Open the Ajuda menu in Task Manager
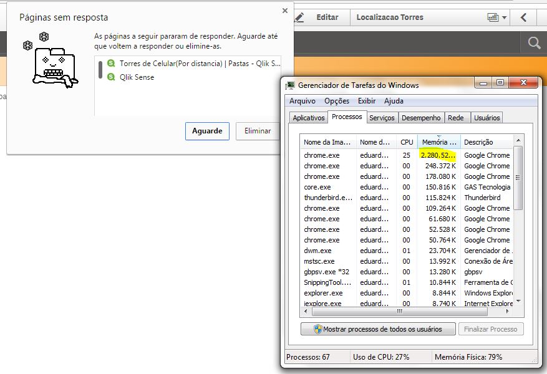Image resolution: width=547 pixels, height=374 pixels. click(x=394, y=101)
